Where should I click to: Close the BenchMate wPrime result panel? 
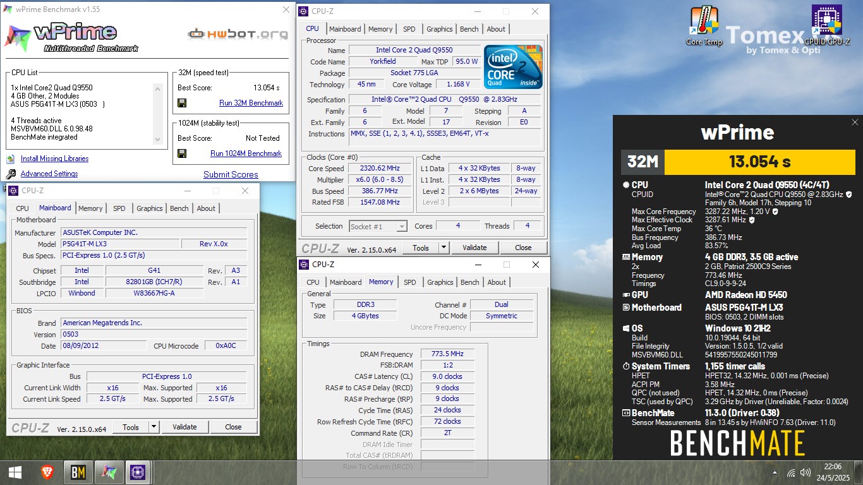coord(855,123)
